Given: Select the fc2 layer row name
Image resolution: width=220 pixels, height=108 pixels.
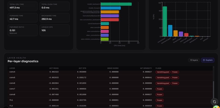Looking at the screenshot, I should (x=11, y=106).
